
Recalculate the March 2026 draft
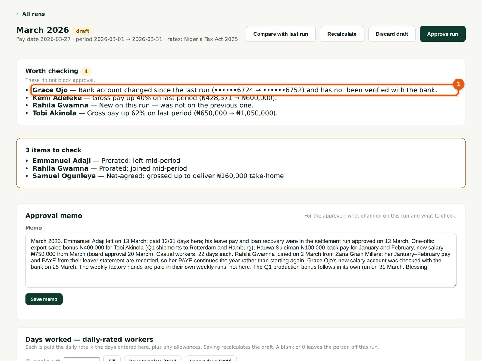[x=342, y=34]
